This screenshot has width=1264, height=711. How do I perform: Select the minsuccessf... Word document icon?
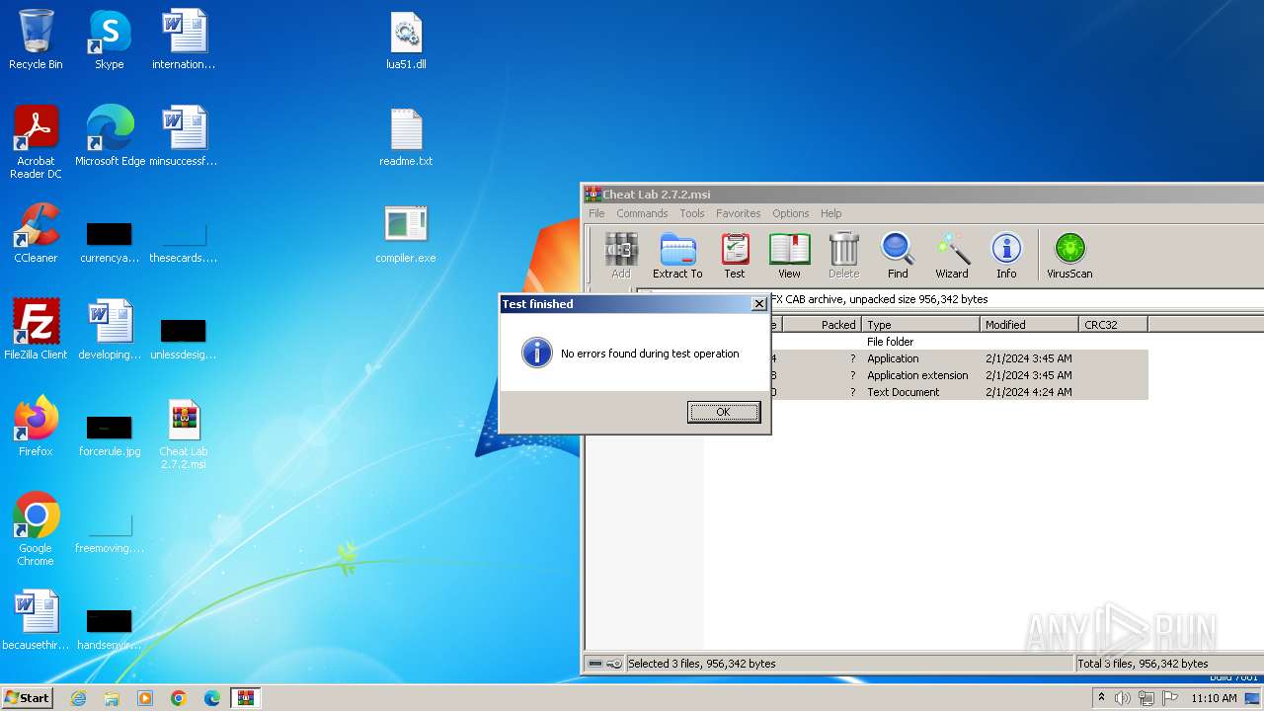tap(184, 136)
